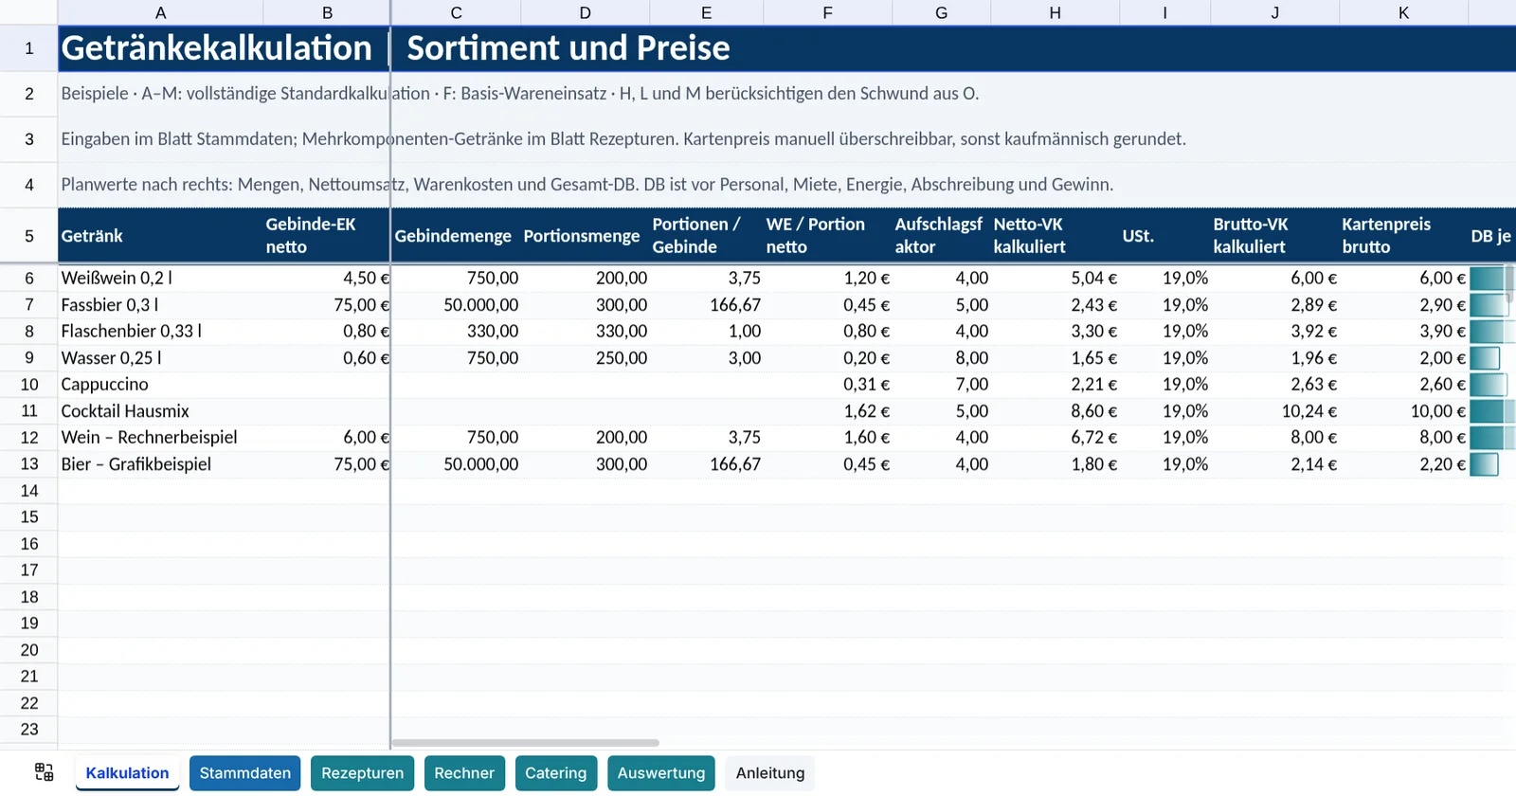1516x796 pixels.
Task: Go to the Rechner sheet tab
Action: coord(464,773)
